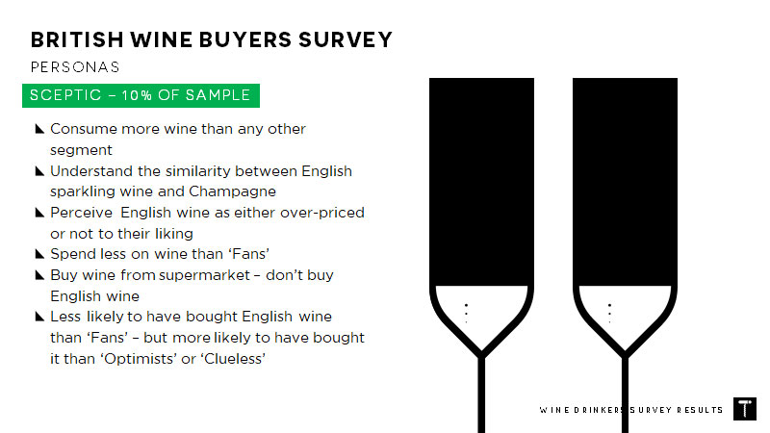
Task: Select the bullet triangle next to "Perceive English wine"
Action: (39, 213)
